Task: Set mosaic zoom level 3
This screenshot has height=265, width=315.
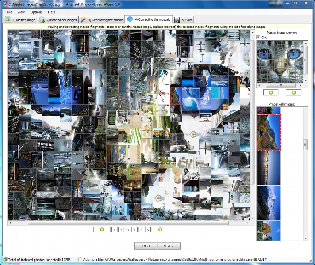Action: 128,230
